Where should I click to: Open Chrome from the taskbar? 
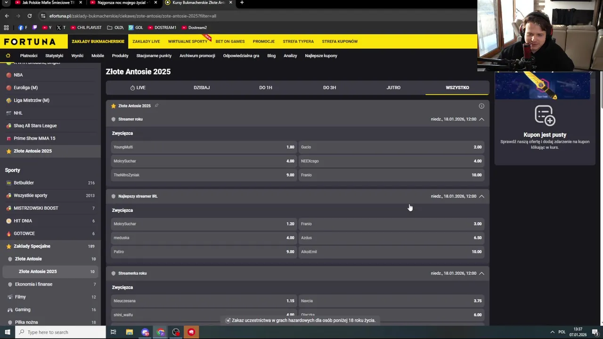pos(161,332)
